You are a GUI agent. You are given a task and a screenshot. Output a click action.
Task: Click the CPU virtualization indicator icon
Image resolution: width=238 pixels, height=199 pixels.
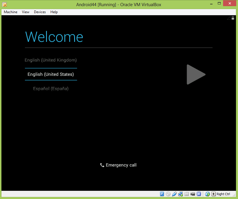(x=199, y=194)
